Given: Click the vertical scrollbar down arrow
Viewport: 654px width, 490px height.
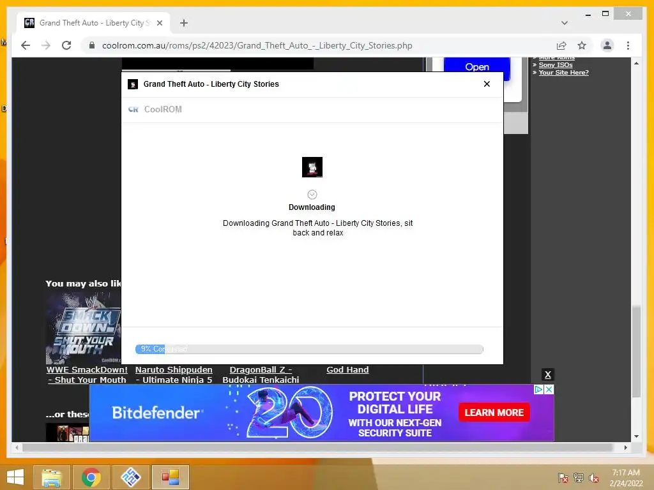Looking at the screenshot, I should tap(636, 436).
